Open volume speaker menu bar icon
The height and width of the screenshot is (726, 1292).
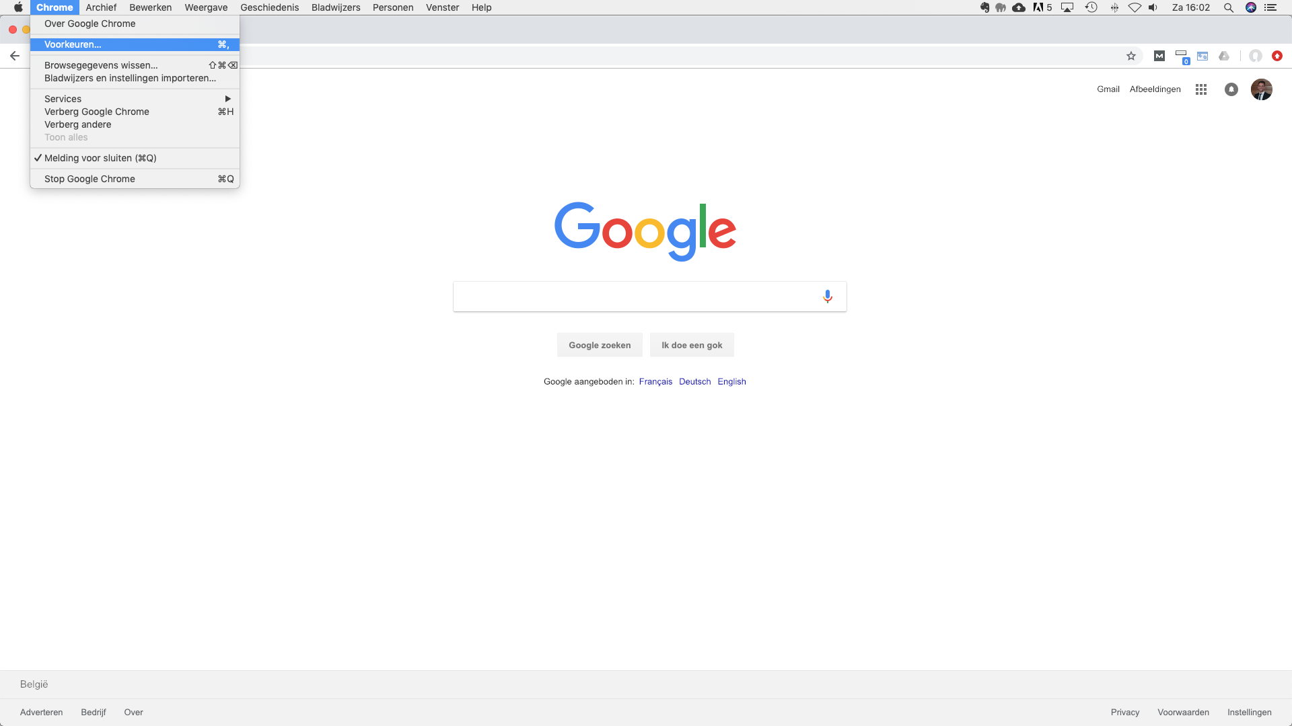click(x=1153, y=7)
